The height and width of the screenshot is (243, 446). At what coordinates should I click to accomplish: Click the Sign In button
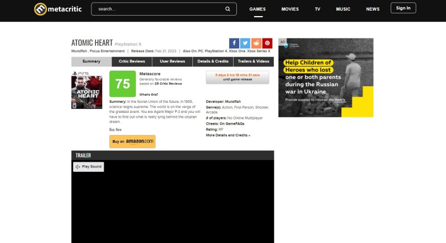[403, 8]
